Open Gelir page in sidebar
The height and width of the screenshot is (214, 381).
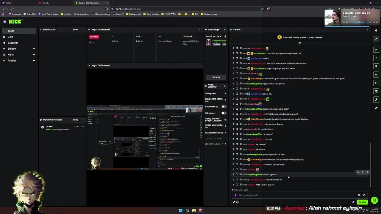(19, 37)
